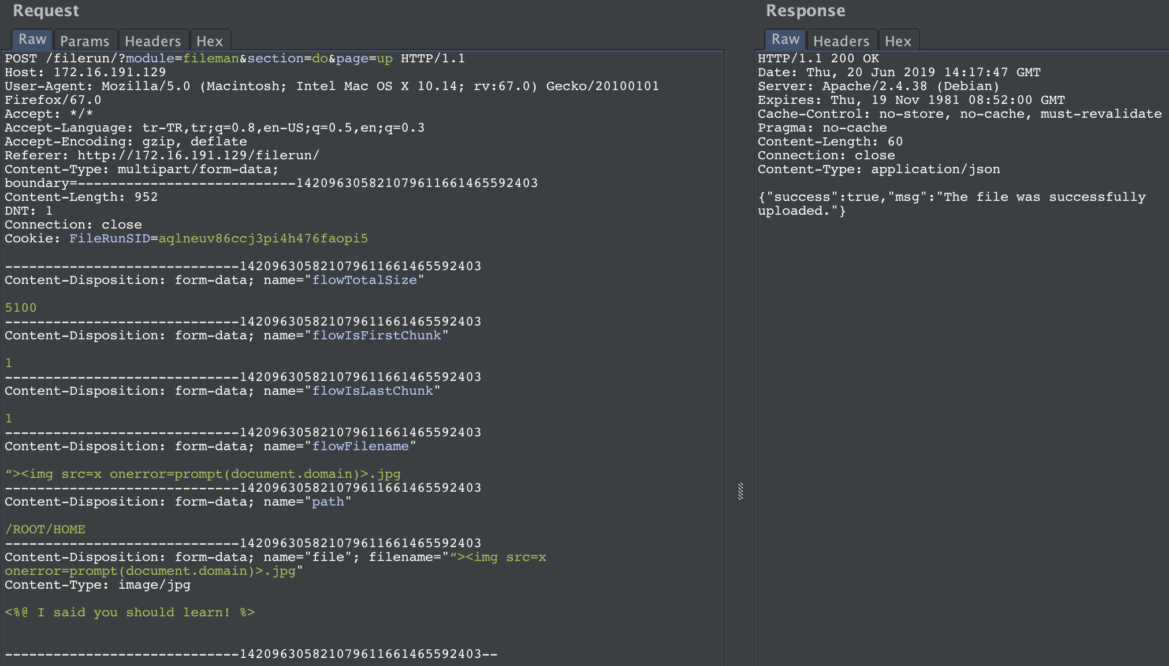Select the Response Raw tab
Viewport: 1169px width, 666px height.
(785, 40)
